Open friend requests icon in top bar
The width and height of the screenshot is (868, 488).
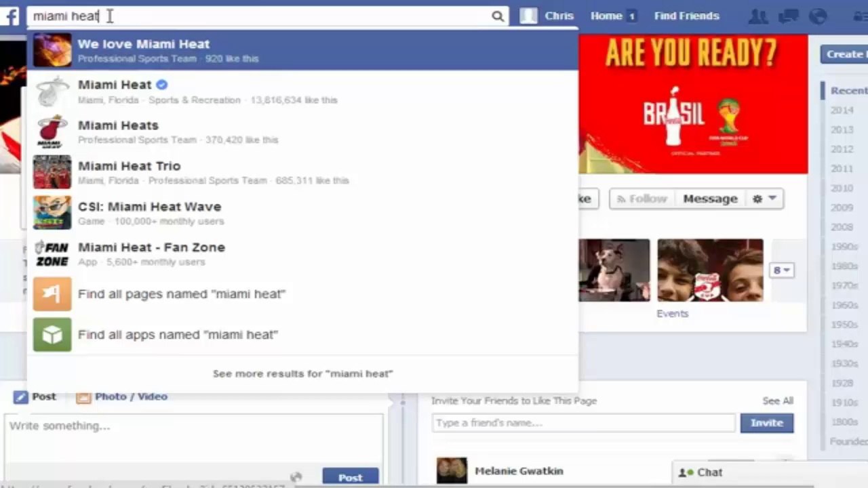759,16
